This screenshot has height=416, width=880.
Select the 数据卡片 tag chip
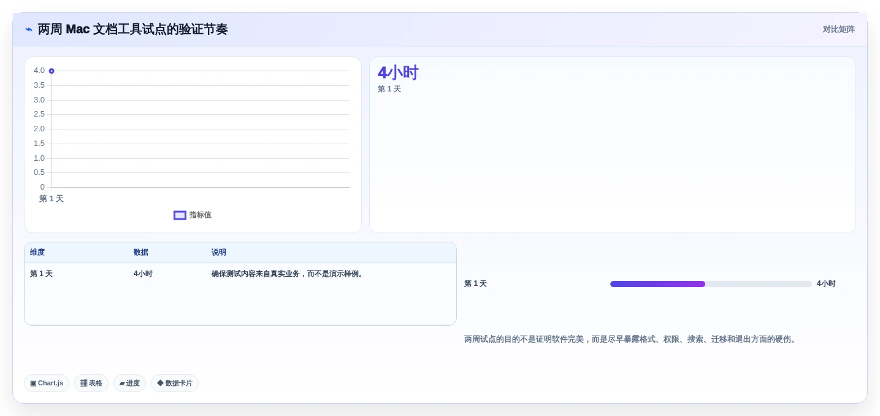(x=175, y=383)
